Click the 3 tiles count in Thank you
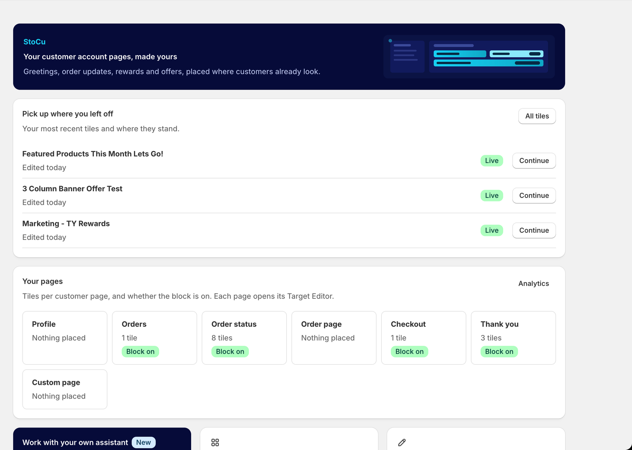The image size is (632, 450). [491, 338]
